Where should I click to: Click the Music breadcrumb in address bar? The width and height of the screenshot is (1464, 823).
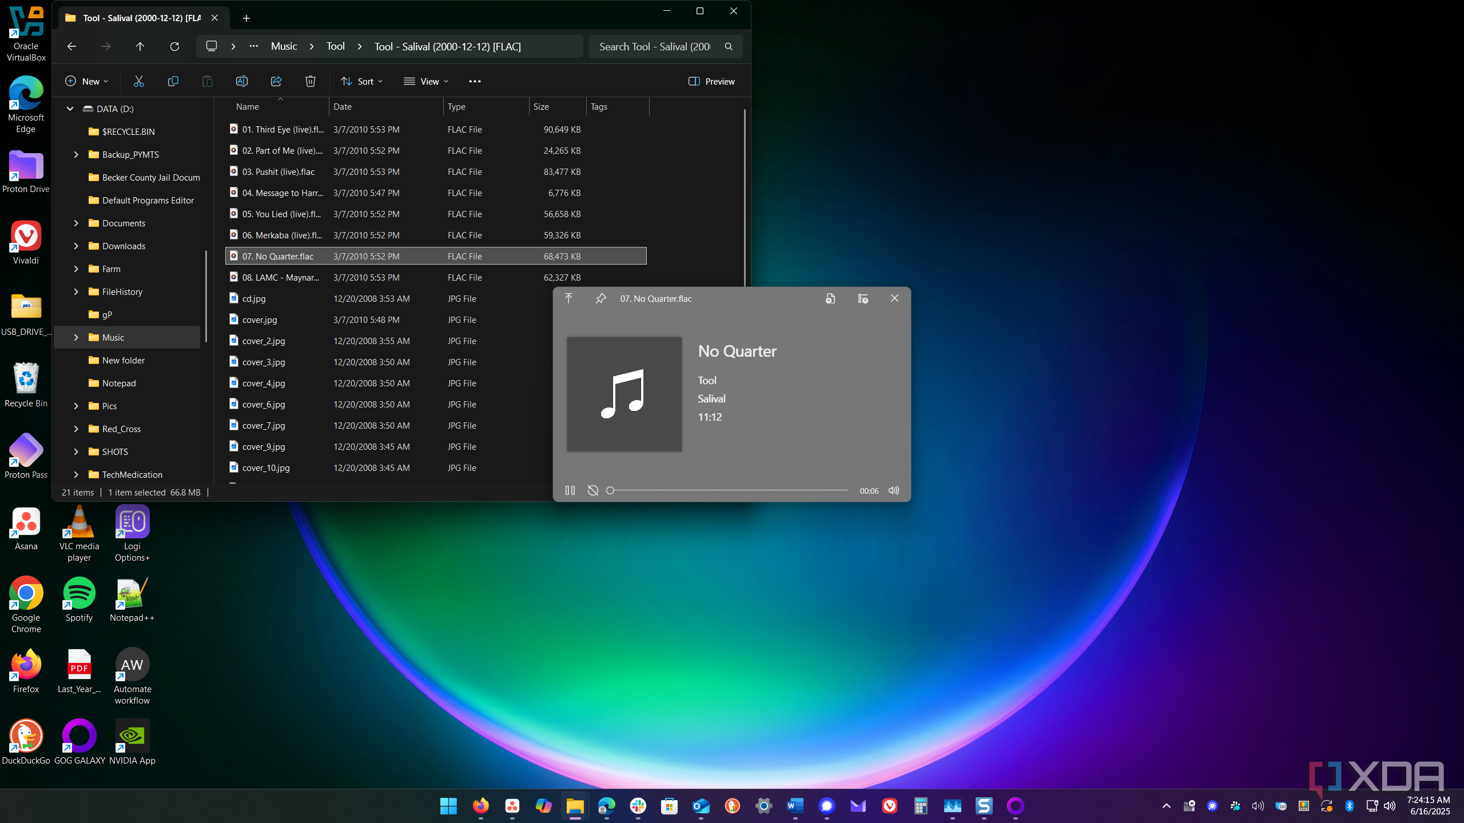tap(284, 46)
